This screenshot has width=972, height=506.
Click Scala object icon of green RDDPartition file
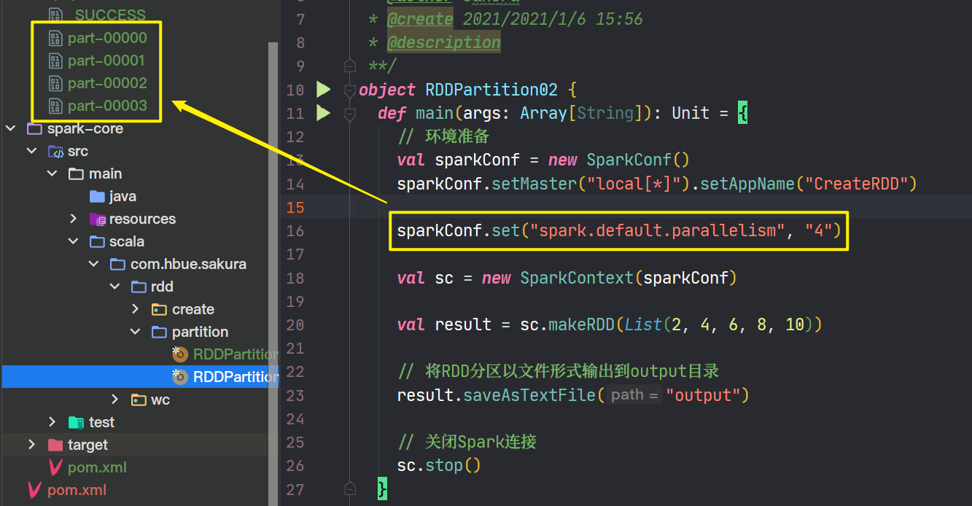pos(180,355)
